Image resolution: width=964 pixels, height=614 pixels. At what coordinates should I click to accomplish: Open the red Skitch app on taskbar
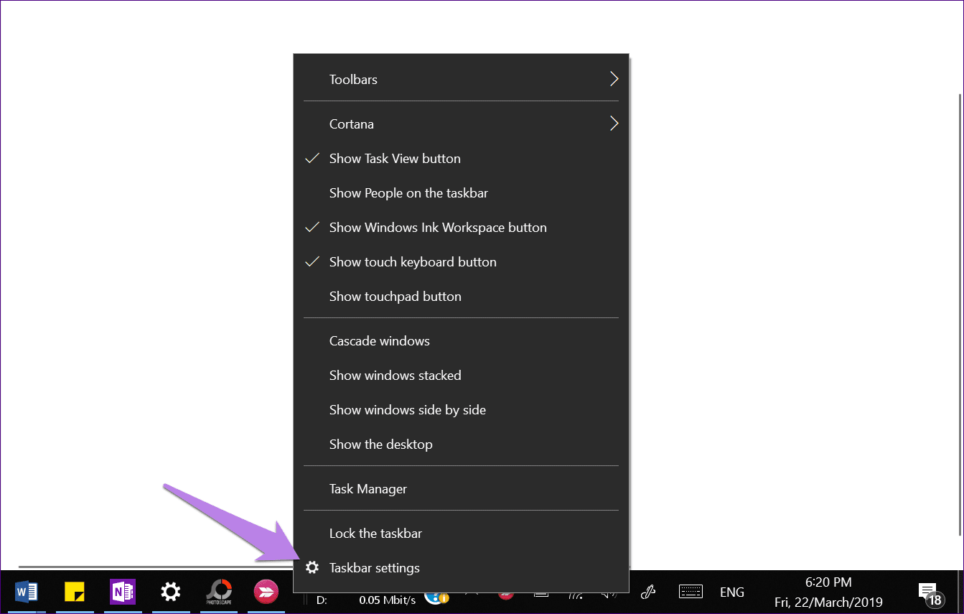tap(266, 592)
